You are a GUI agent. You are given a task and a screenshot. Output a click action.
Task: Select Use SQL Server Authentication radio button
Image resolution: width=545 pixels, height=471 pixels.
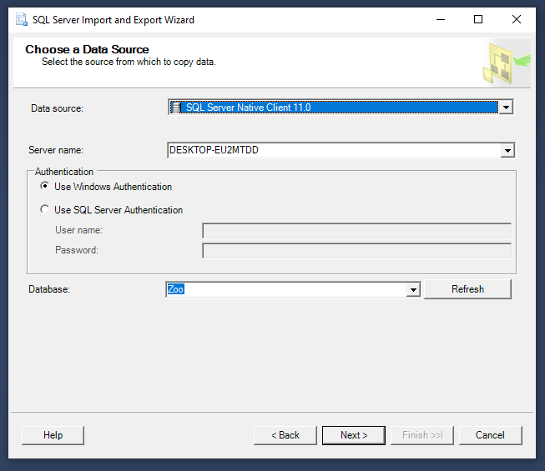44,209
